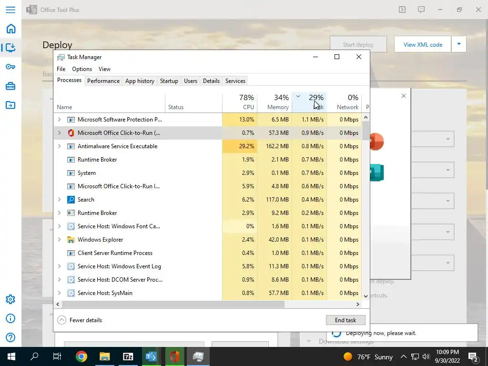Open the About info icon in sidebar
488x366 pixels.
pos(10,318)
